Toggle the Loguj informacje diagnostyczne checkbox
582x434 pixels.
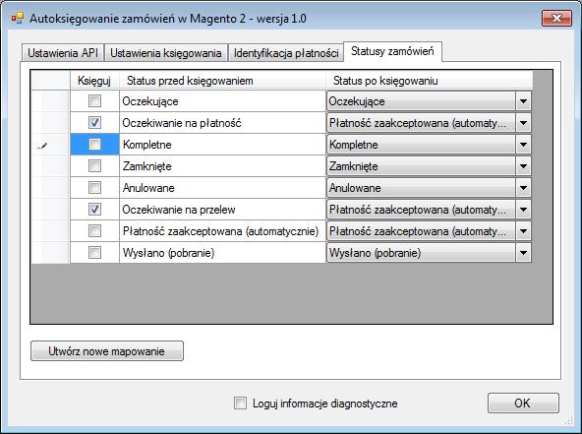tap(240, 403)
